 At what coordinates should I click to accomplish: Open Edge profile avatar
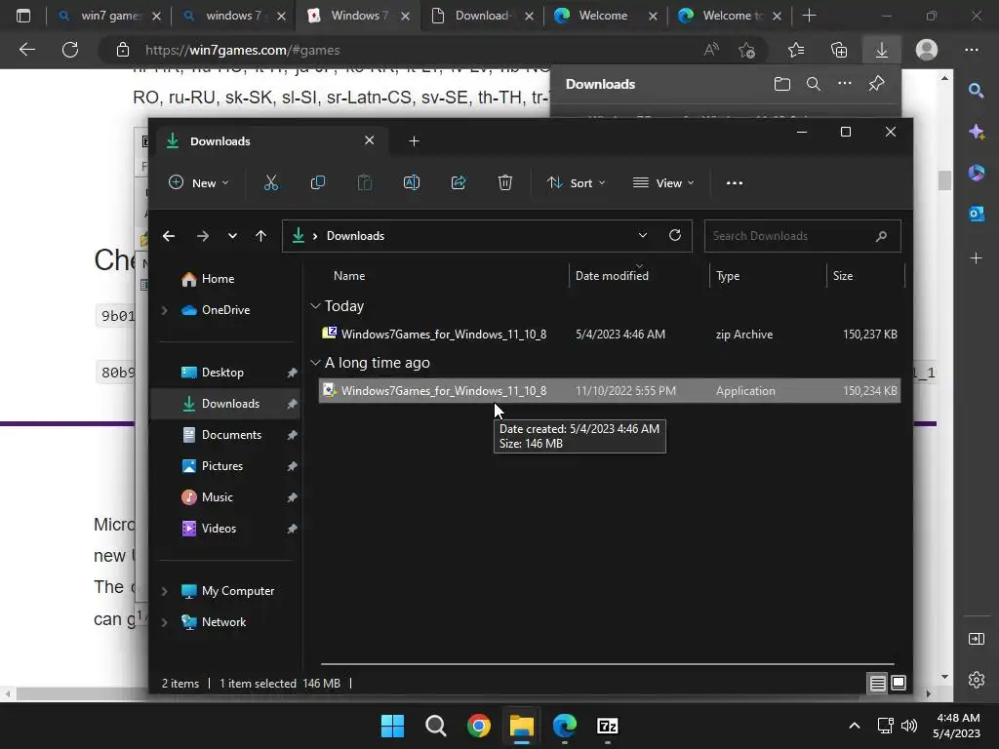[x=927, y=50]
